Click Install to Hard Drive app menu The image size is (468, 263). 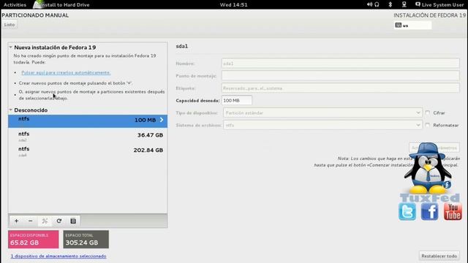[x=61, y=5]
